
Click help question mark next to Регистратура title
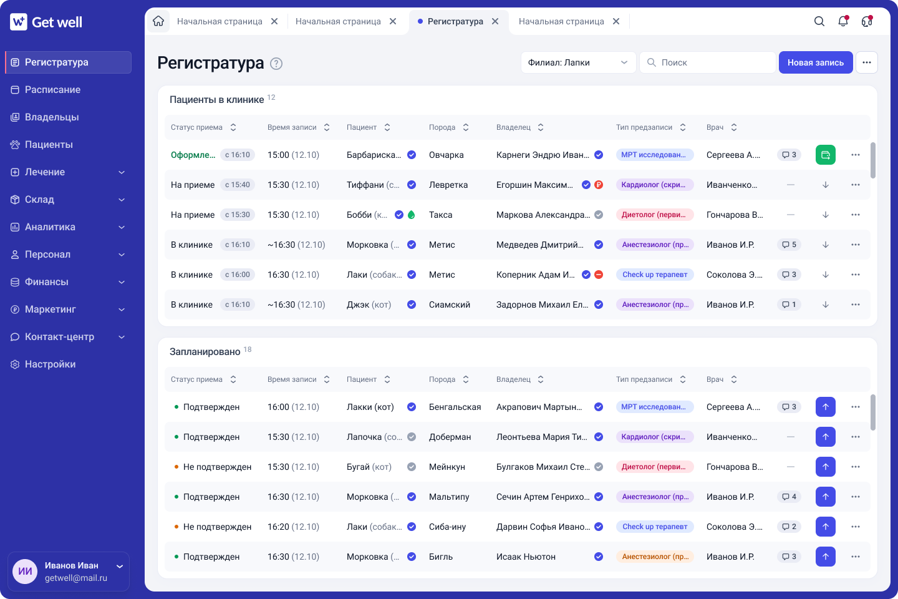tap(276, 64)
